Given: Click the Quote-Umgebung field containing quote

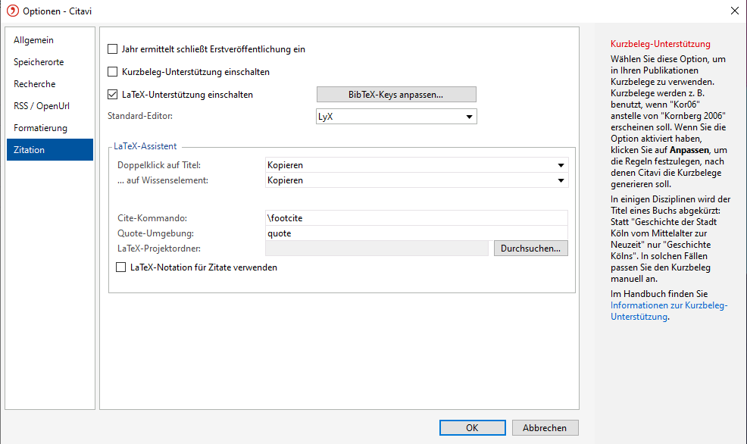Looking at the screenshot, I should 417,233.
